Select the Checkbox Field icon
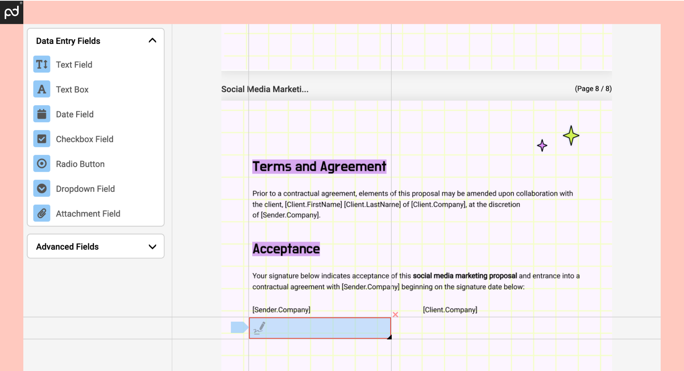 [42, 139]
